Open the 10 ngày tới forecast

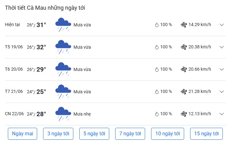[x=167, y=134]
